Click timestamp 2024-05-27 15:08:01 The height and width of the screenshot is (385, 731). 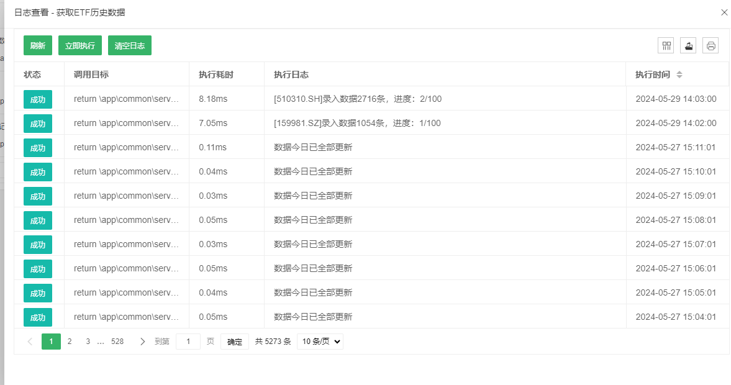pyautogui.click(x=676, y=220)
